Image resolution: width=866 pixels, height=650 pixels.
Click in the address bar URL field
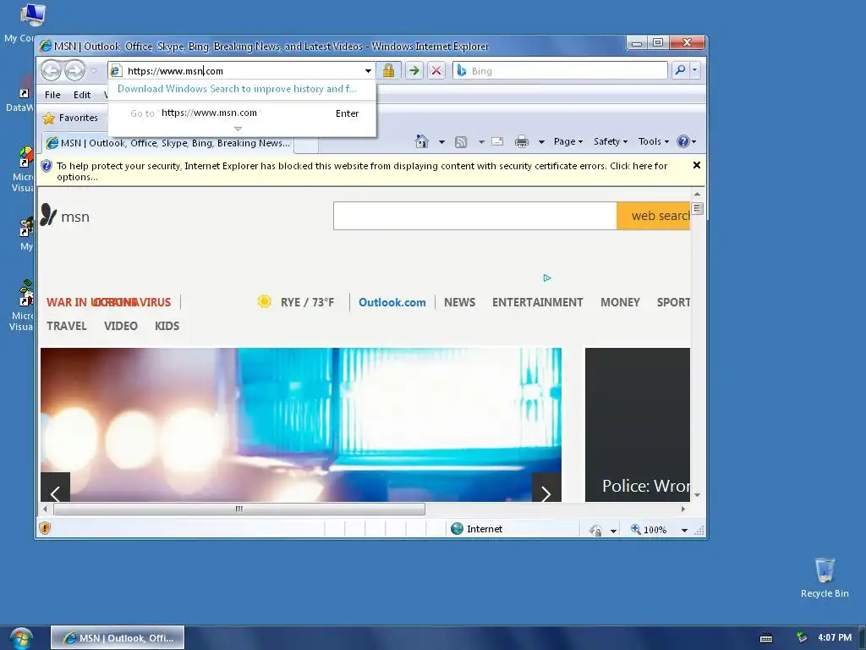[x=243, y=71]
